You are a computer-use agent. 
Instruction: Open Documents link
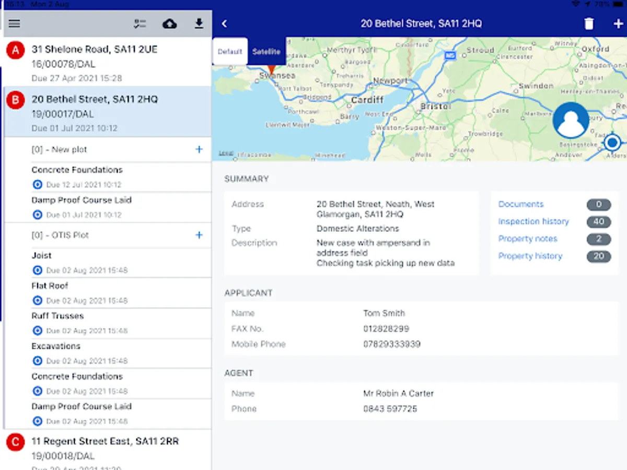pos(521,204)
